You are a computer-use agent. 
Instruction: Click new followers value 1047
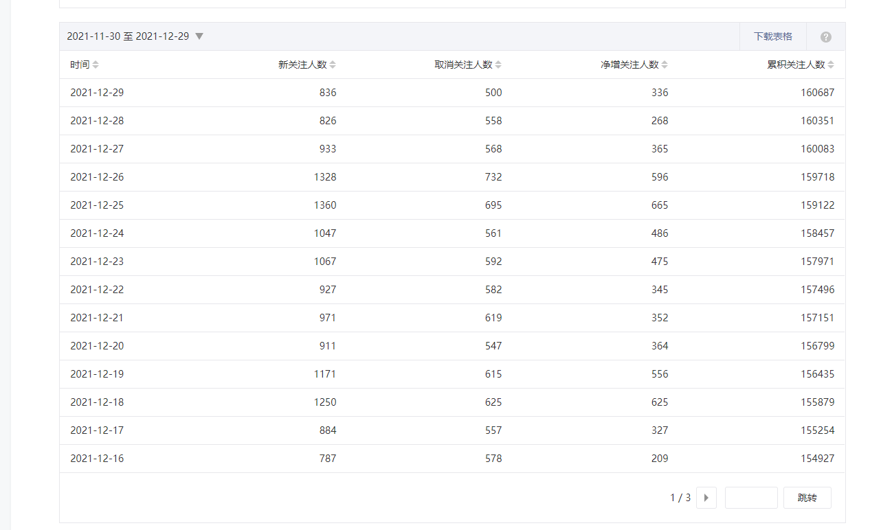coord(325,233)
